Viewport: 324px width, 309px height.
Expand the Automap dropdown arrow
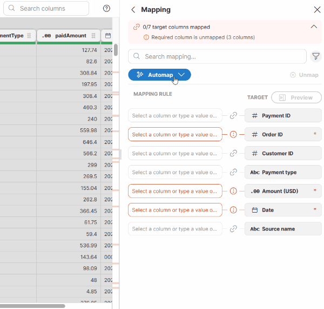(x=182, y=75)
